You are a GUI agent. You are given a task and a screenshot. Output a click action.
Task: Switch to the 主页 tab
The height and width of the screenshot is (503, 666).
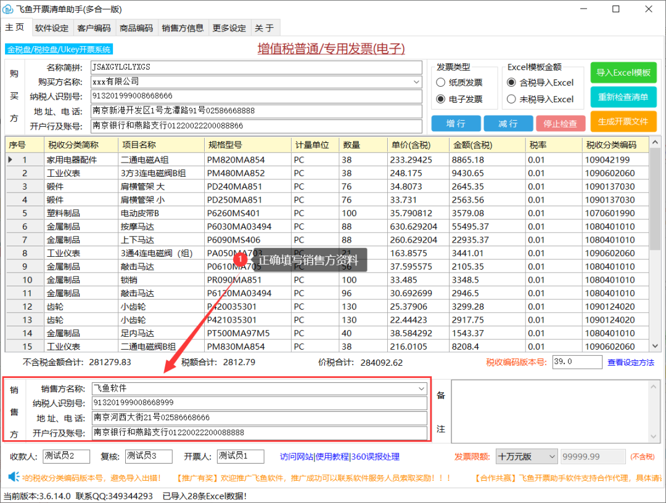click(x=15, y=27)
